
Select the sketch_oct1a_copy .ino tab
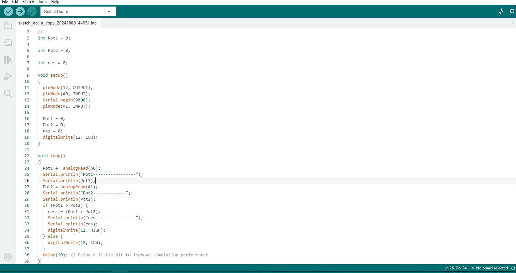57,23
